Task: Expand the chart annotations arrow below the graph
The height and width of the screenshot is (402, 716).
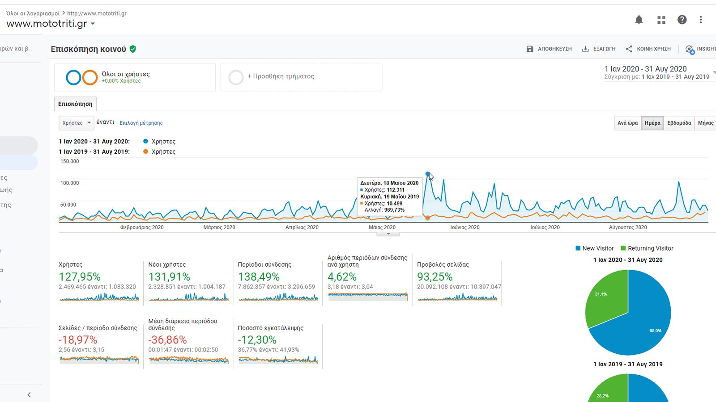Action: click(388, 234)
